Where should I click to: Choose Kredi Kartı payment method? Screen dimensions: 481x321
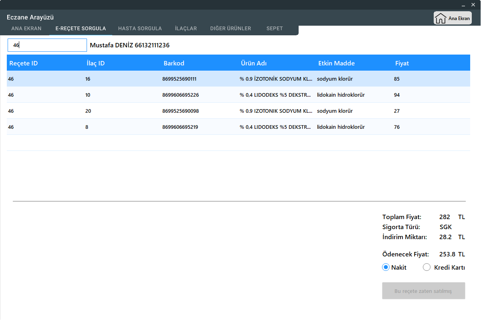pos(427,268)
